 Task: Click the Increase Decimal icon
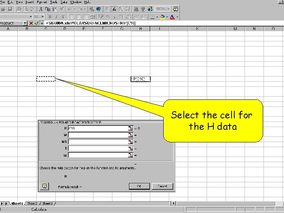[x=122, y=17]
